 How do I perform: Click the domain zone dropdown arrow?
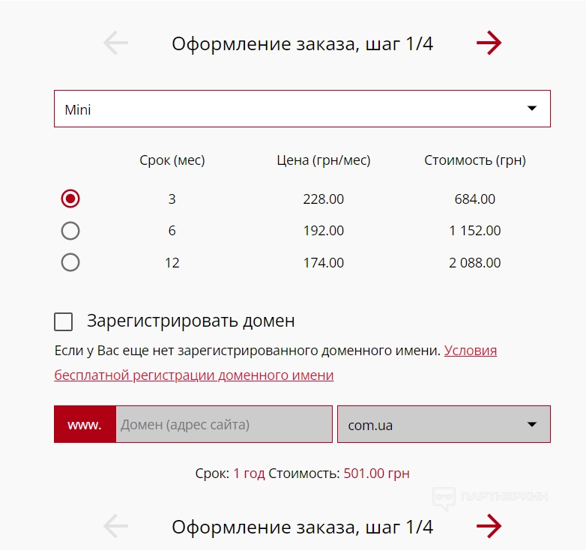532,425
